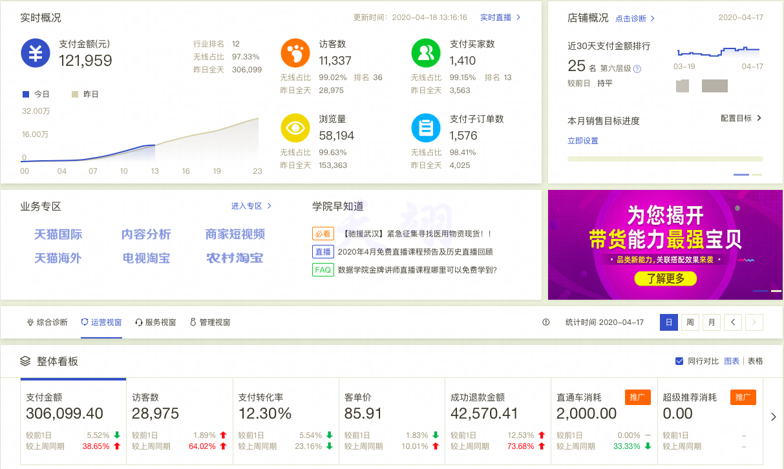Toggle the 今日 legend series

coord(36,94)
